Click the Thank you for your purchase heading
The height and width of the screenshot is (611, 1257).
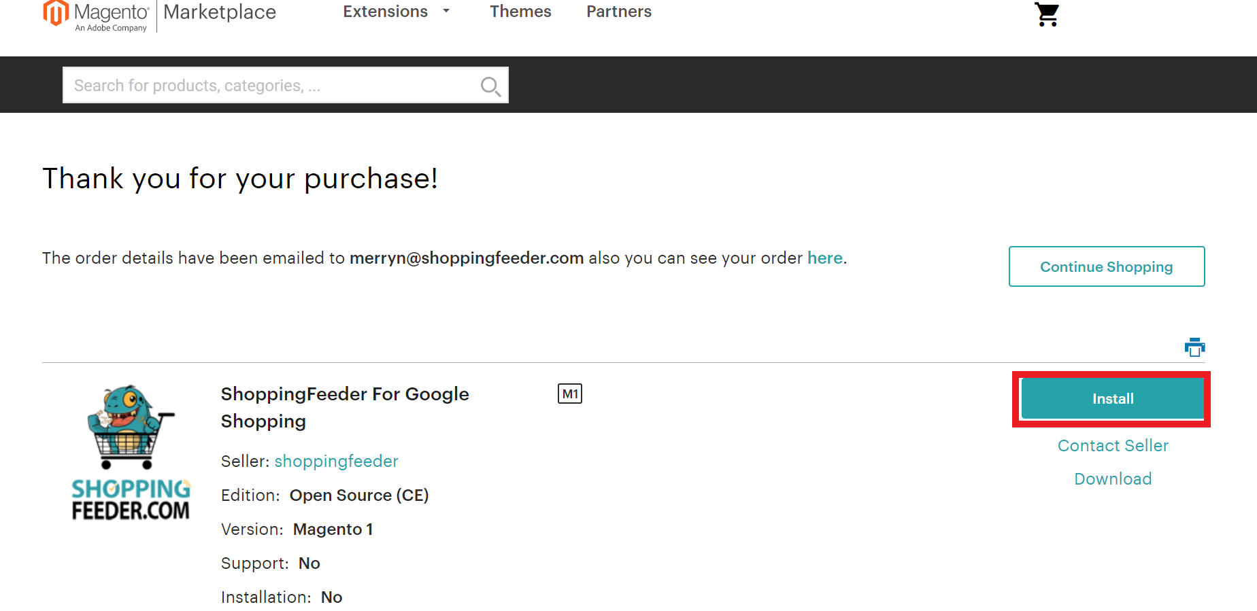[240, 179]
